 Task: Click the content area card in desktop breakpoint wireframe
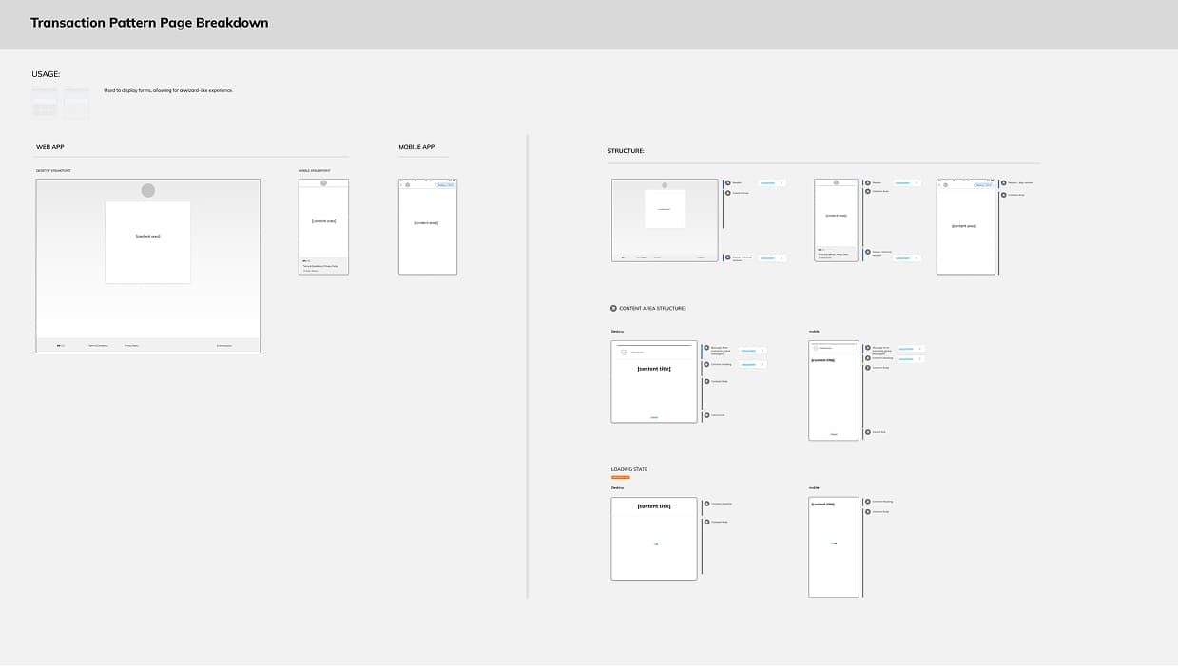pos(147,242)
